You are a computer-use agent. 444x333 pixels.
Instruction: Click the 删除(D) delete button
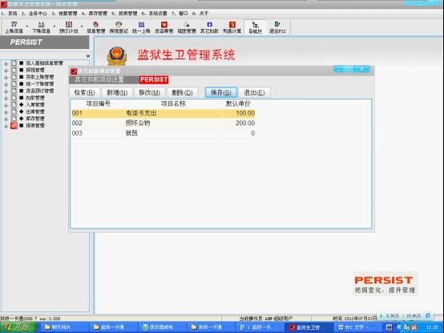click(182, 92)
